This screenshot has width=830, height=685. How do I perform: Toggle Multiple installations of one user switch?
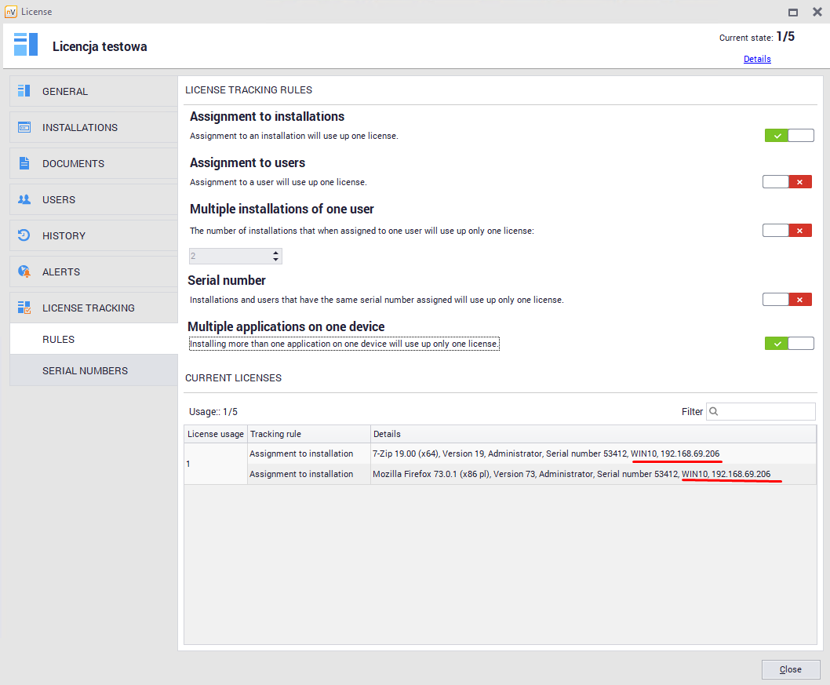tap(787, 230)
